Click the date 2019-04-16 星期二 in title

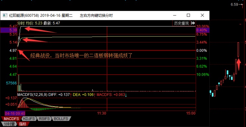(x=56, y=16)
